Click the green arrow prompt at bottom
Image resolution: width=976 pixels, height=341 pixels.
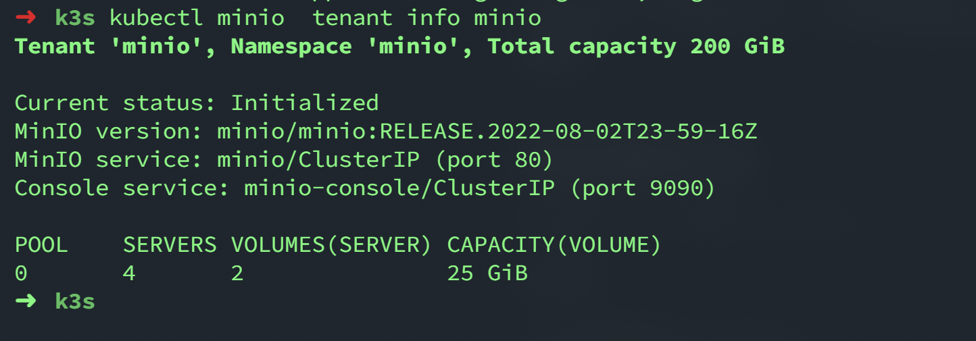click(x=25, y=301)
